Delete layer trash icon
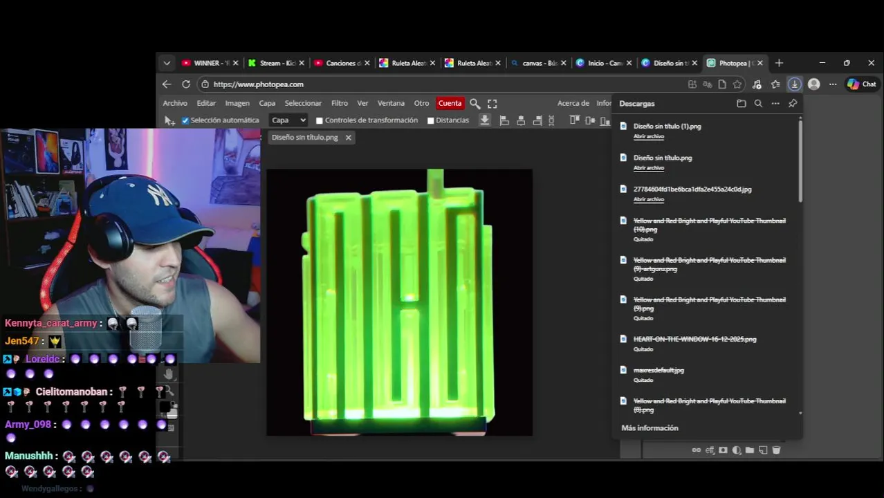 coord(776,450)
